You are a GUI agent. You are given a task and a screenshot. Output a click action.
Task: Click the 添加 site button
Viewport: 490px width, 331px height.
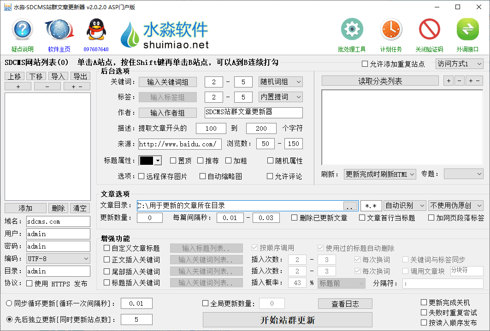tap(26, 208)
